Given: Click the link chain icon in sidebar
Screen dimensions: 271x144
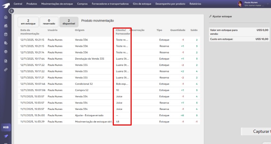Looking at the screenshot, I should point(6,69).
